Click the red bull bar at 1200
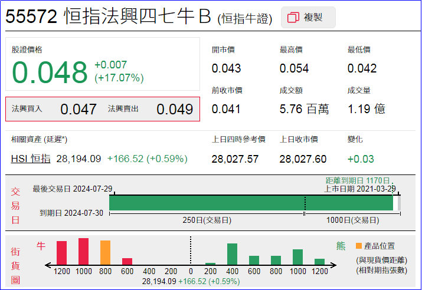 [61, 253]
